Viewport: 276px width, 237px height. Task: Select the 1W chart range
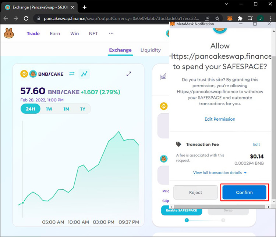click(x=49, y=109)
